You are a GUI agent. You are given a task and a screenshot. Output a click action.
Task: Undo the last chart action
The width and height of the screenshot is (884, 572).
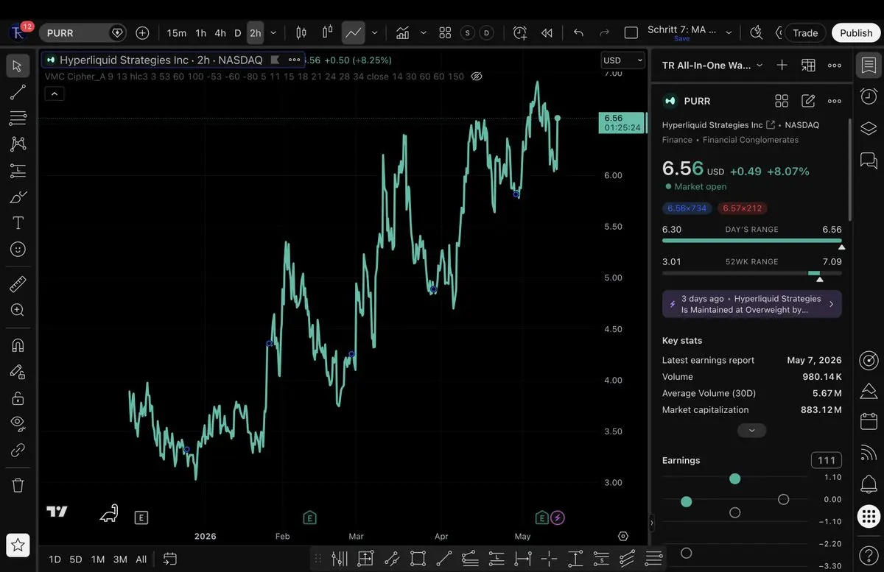click(x=578, y=33)
